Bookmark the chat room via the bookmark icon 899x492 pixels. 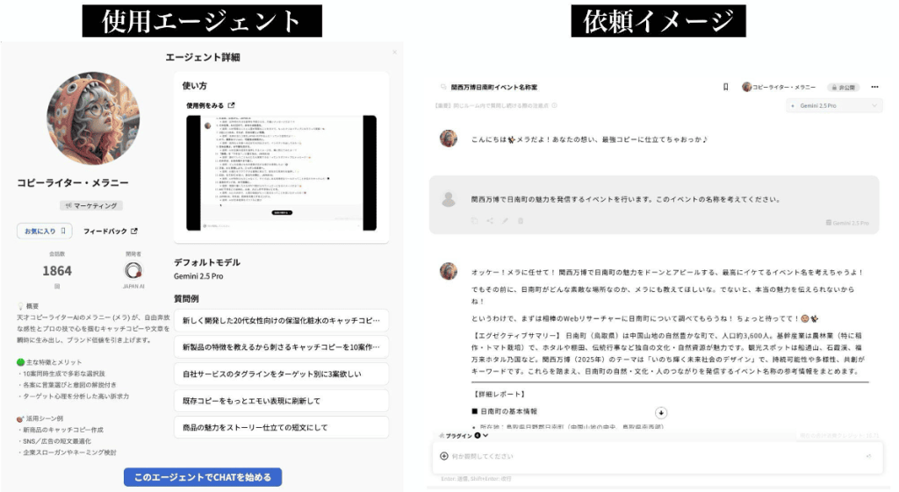tap(725, 87)
